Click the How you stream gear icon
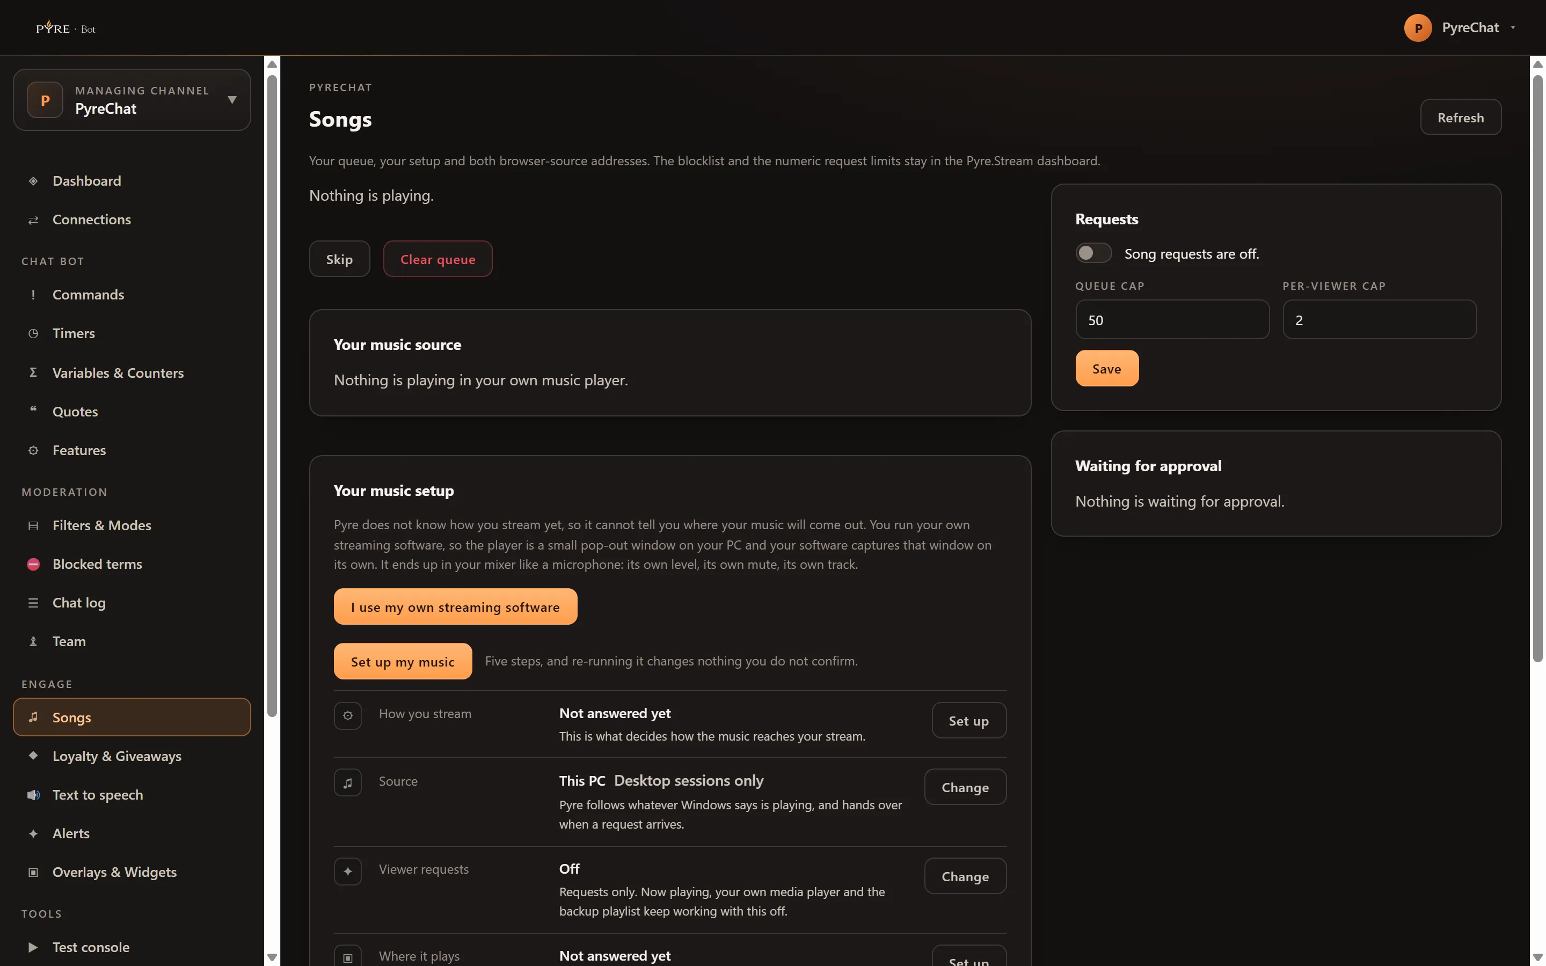 tap(347, 715)
